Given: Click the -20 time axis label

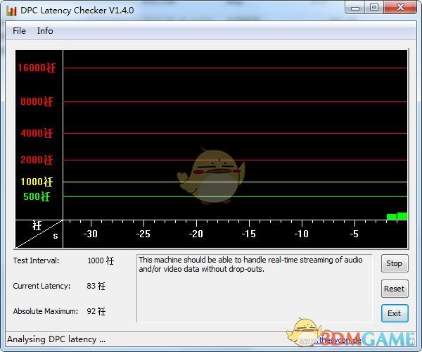Looking at the screenshot, I should [196, 234].
